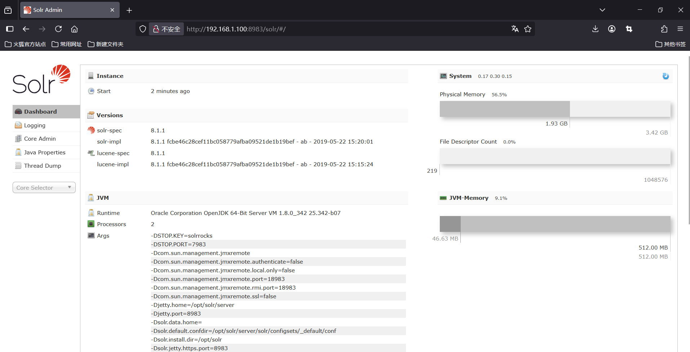
Task: Click the Versions section header
Action: 247,115
